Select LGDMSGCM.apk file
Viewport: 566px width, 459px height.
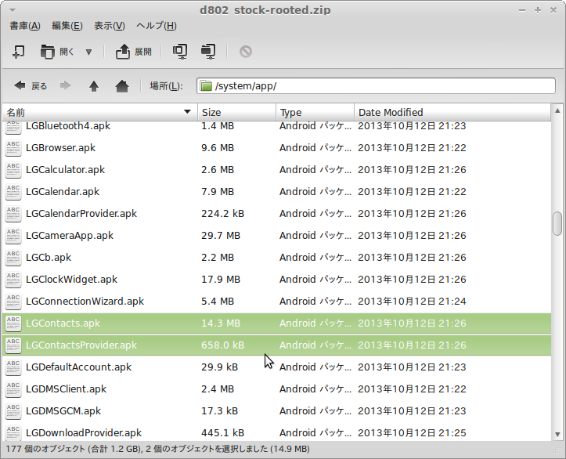[277, 411]
